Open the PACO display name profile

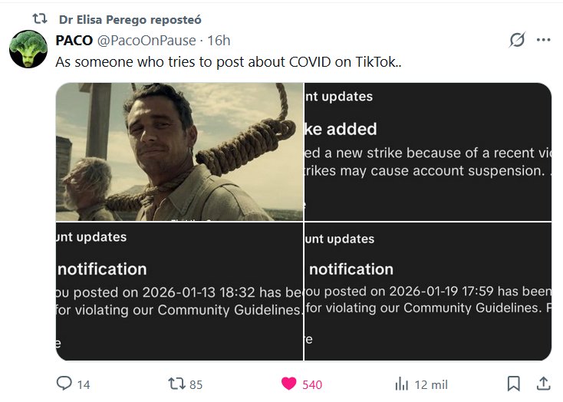click(x=74, y=41)
